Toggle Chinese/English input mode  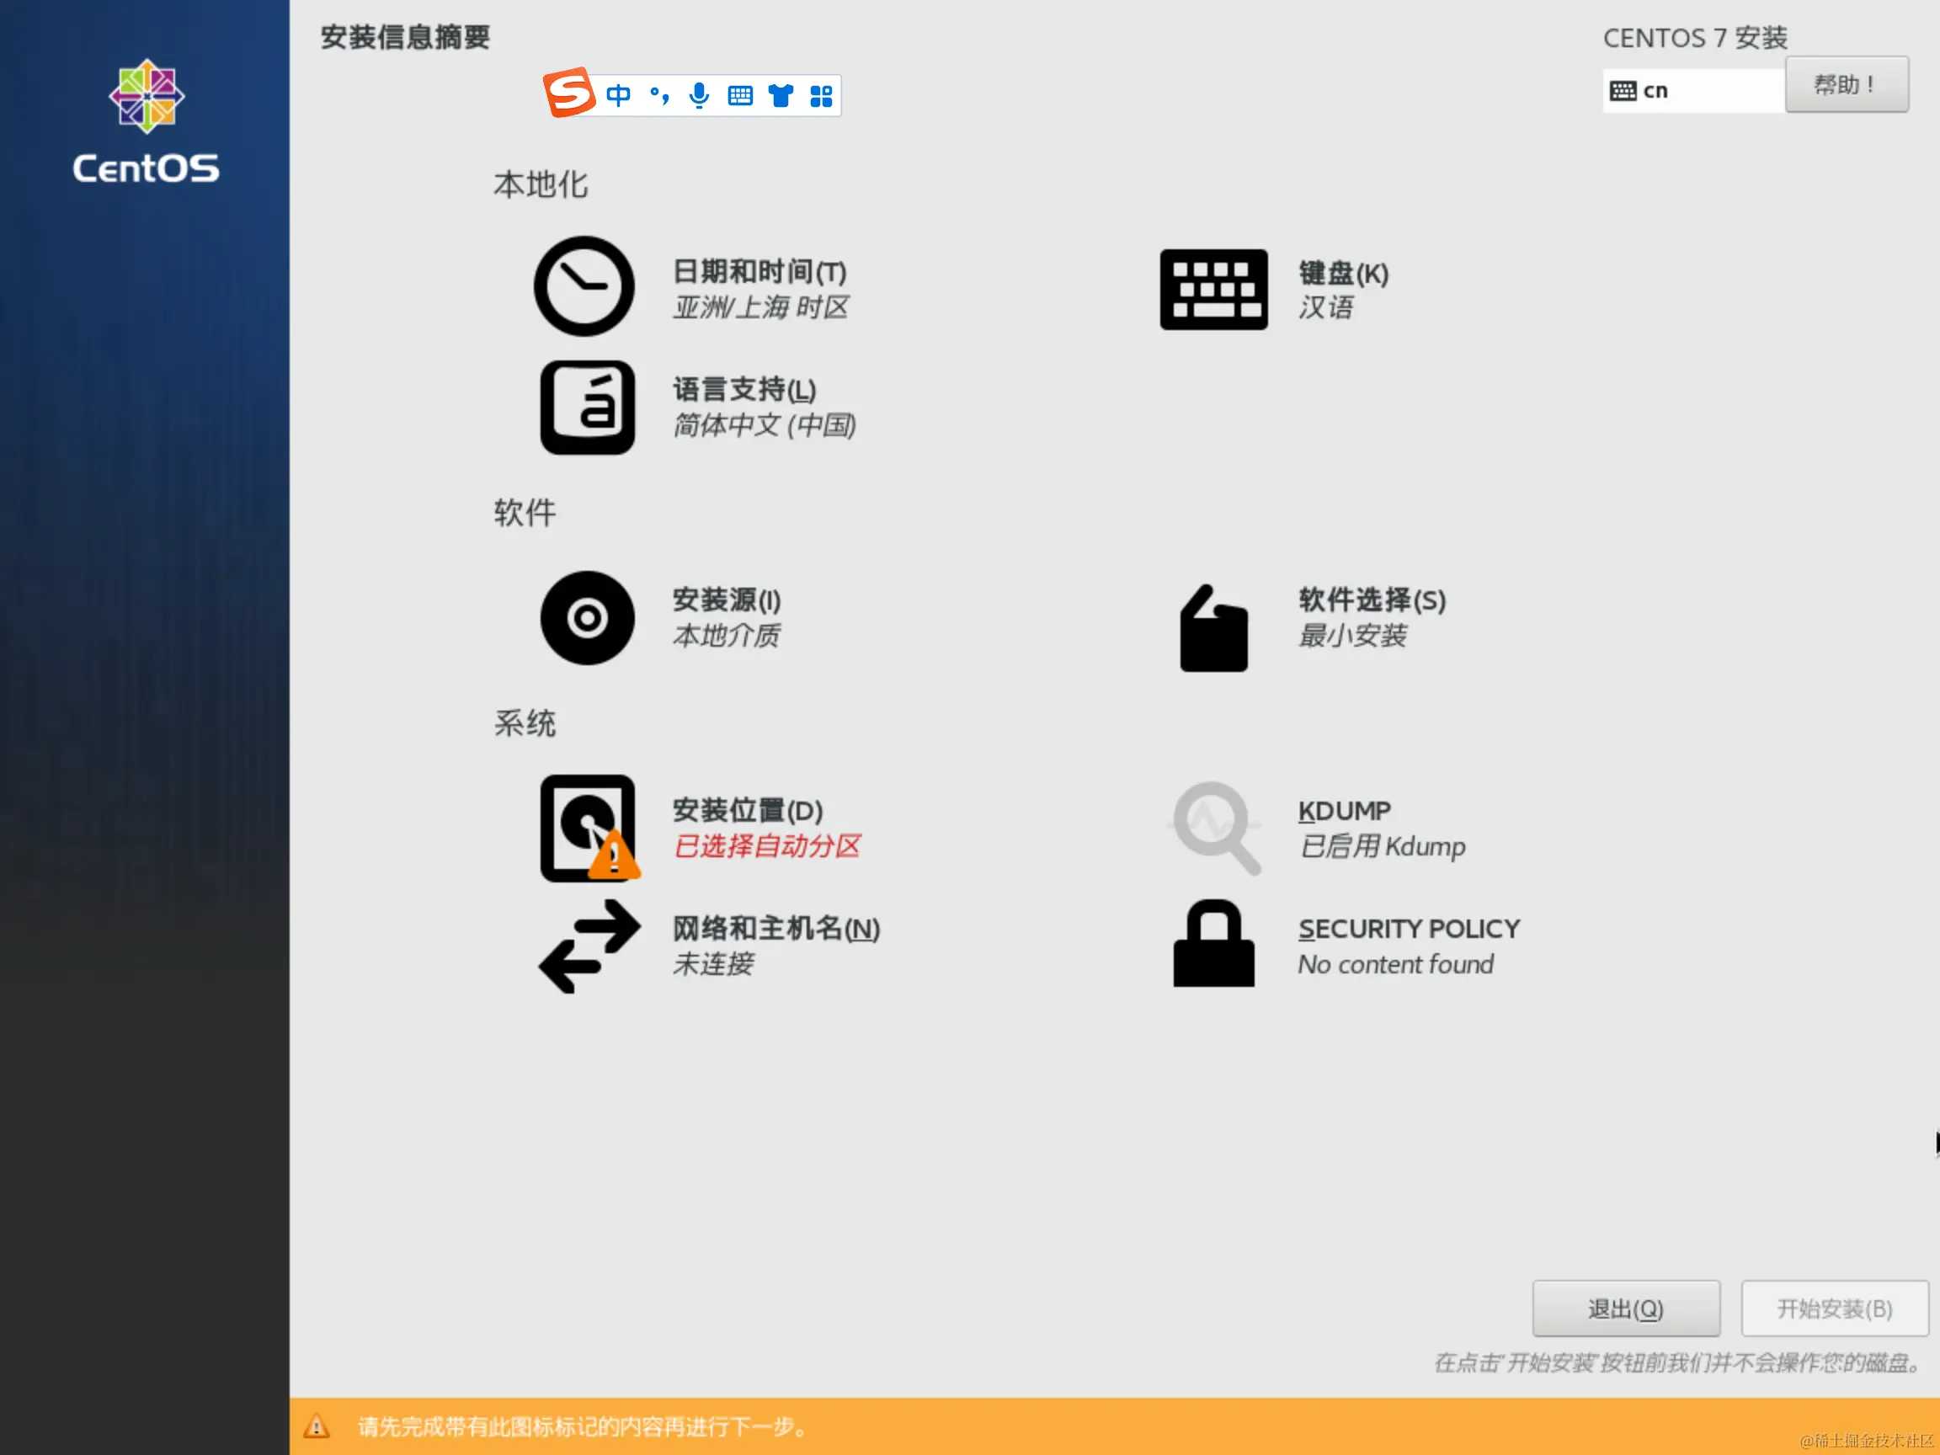click(x=619, y=94)
